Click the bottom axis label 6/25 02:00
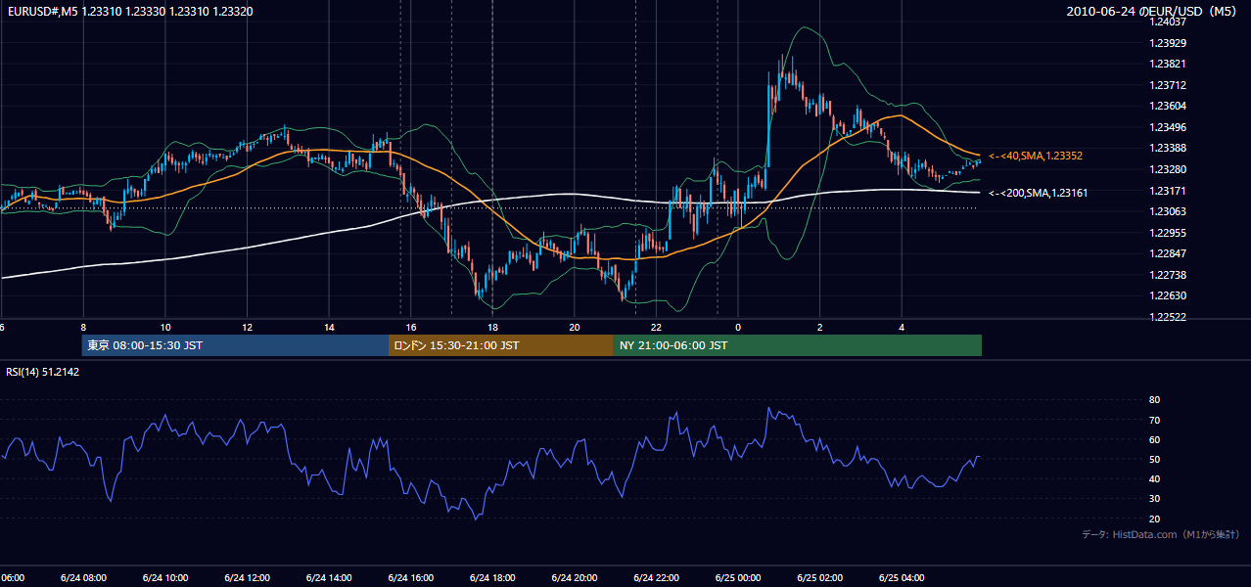The width and height of the screenshot is (1251, 587). click(x=820, y=578)
